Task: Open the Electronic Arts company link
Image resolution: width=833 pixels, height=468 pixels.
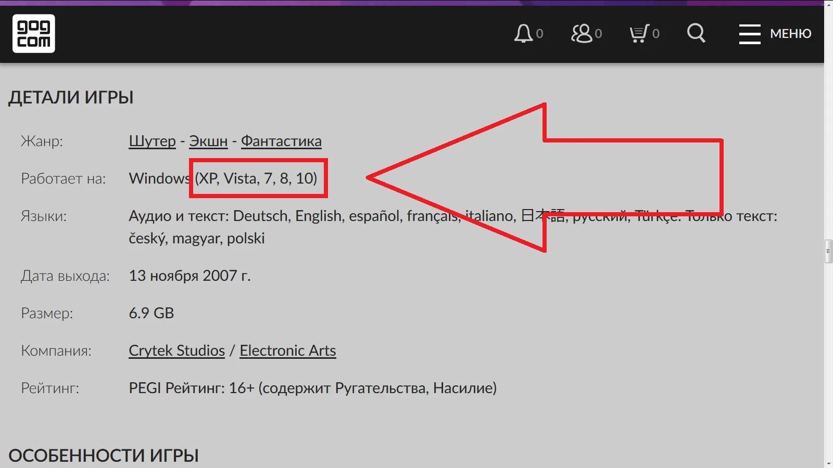Action: [288, 350]
